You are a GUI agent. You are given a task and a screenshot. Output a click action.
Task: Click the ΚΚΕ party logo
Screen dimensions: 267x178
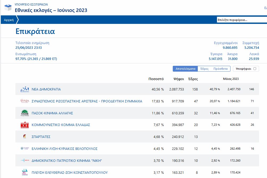pos(25,125)
